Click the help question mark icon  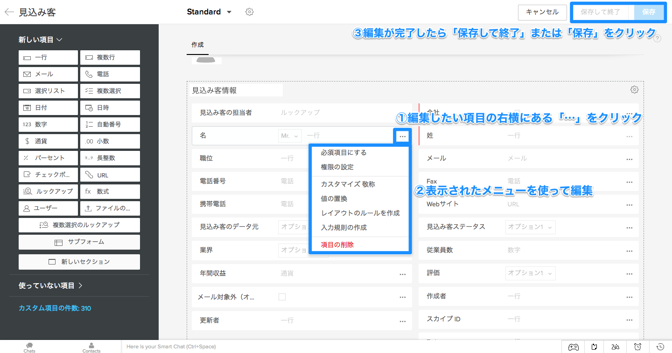click(x=658, y=39)
